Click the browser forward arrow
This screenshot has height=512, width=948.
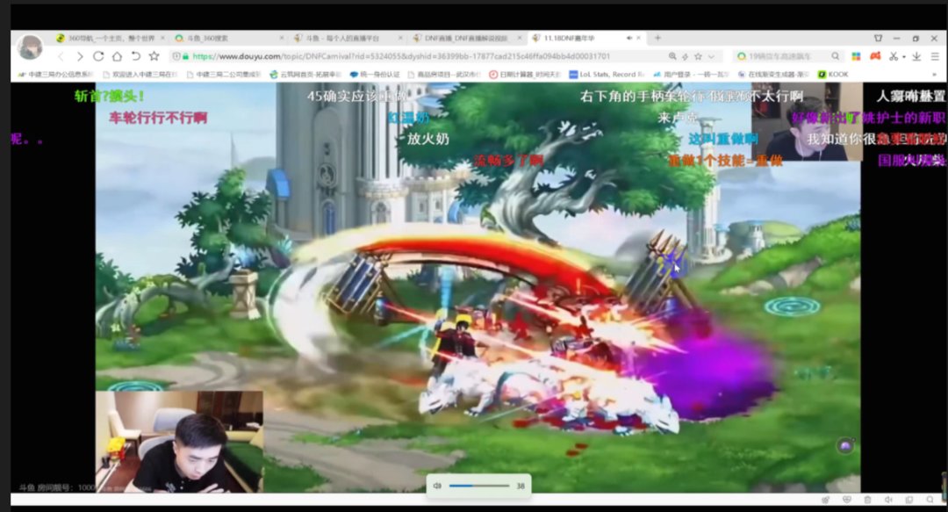tap(79, 56)
